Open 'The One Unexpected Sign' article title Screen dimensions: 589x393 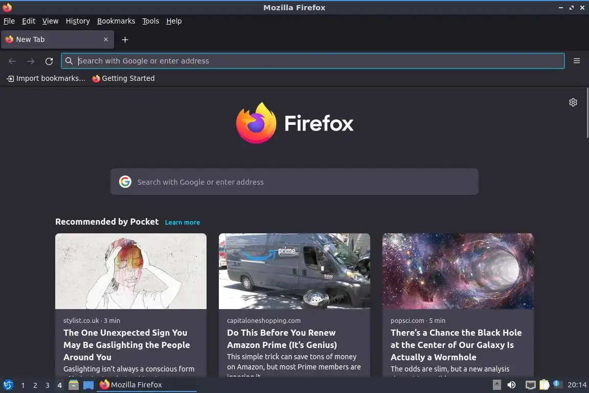point(127,345)
